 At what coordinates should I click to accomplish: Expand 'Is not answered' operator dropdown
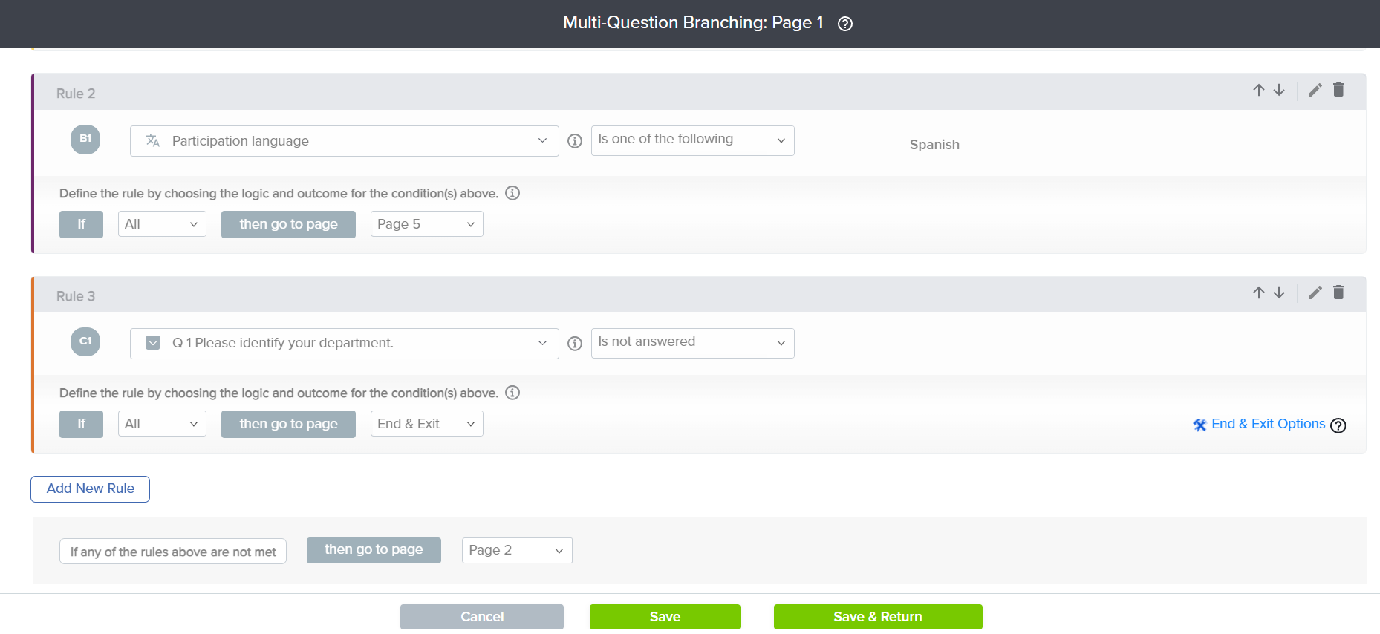(691, 343)
